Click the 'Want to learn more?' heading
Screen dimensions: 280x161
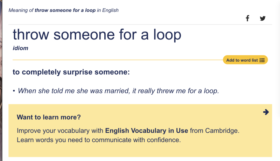click(49, 117)
